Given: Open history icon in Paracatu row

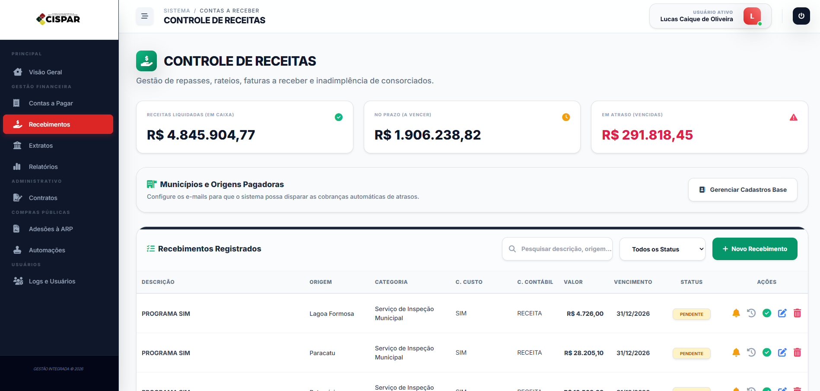Looking at the screenshot, I should pyautogui.click(x=751, y=353).
